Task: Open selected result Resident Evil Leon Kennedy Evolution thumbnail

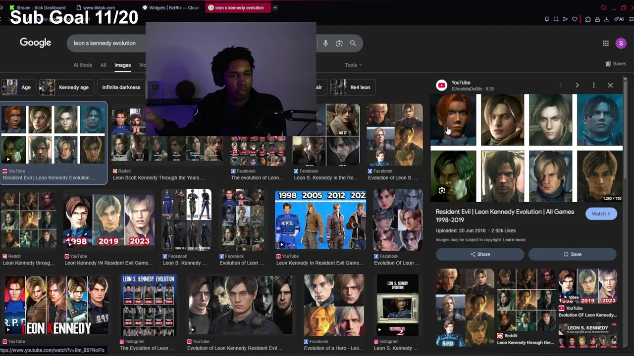Action: pyautogui.click(x=53, y=134)
